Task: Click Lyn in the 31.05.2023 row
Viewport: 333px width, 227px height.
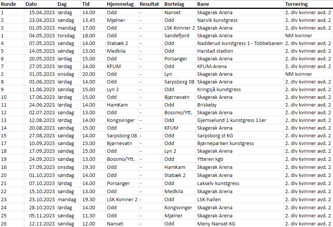Action: [168, 74]
